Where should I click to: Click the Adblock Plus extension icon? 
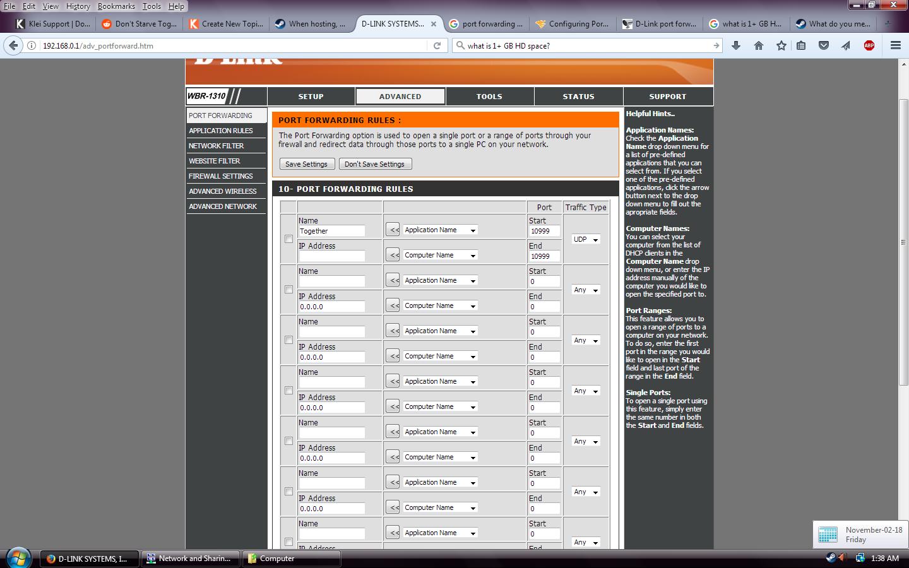click(869, 45)
